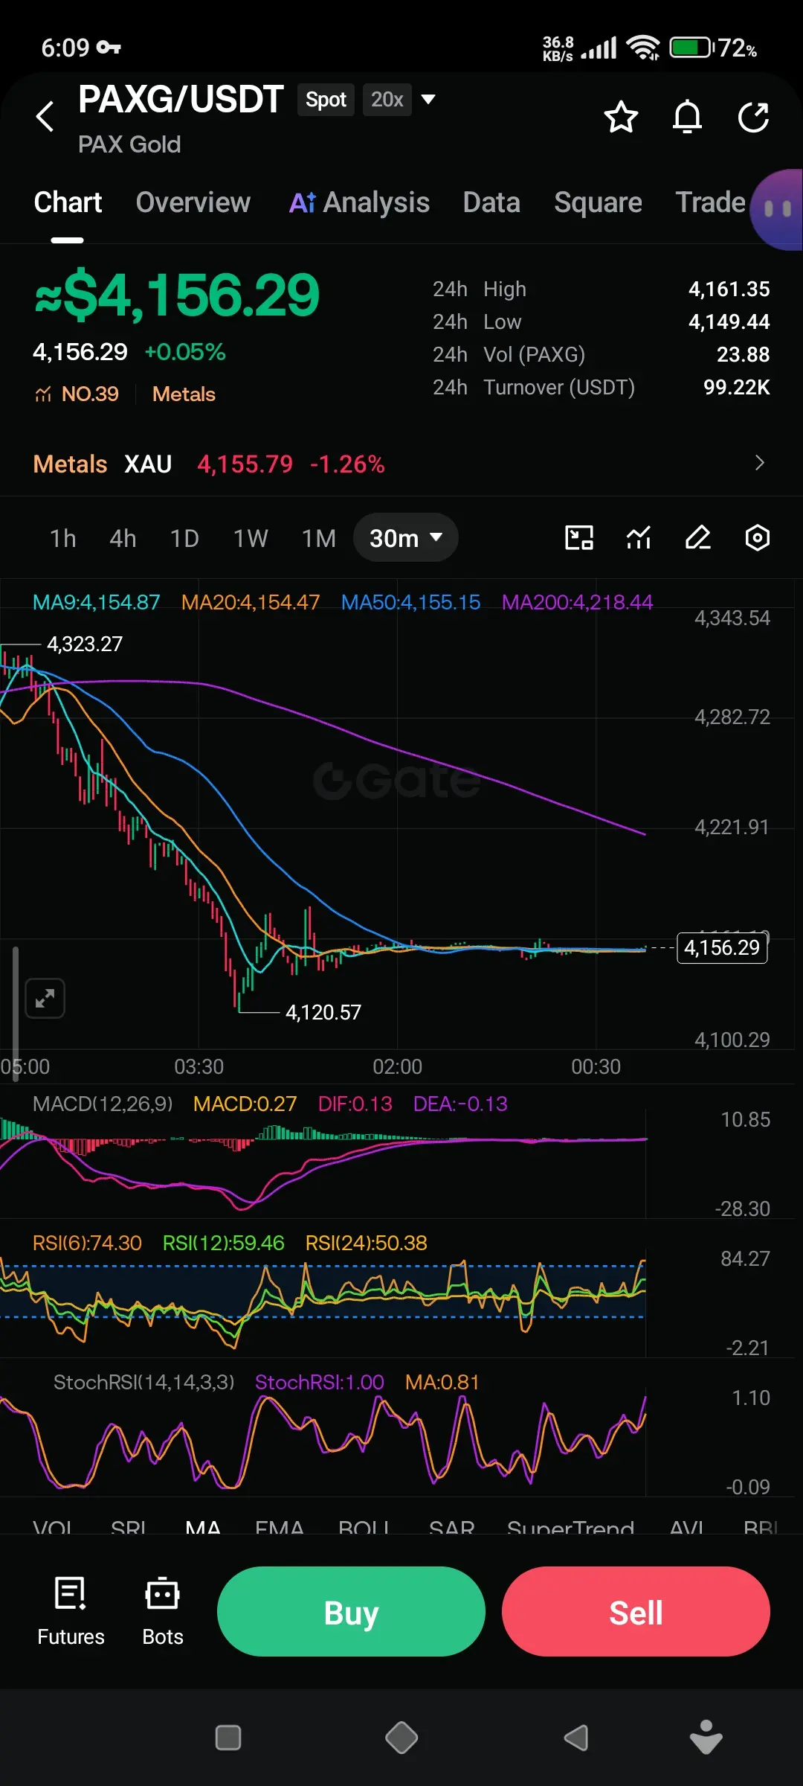
Task: Open the 30m interval dropdown
Action: (x=405, y=537)
